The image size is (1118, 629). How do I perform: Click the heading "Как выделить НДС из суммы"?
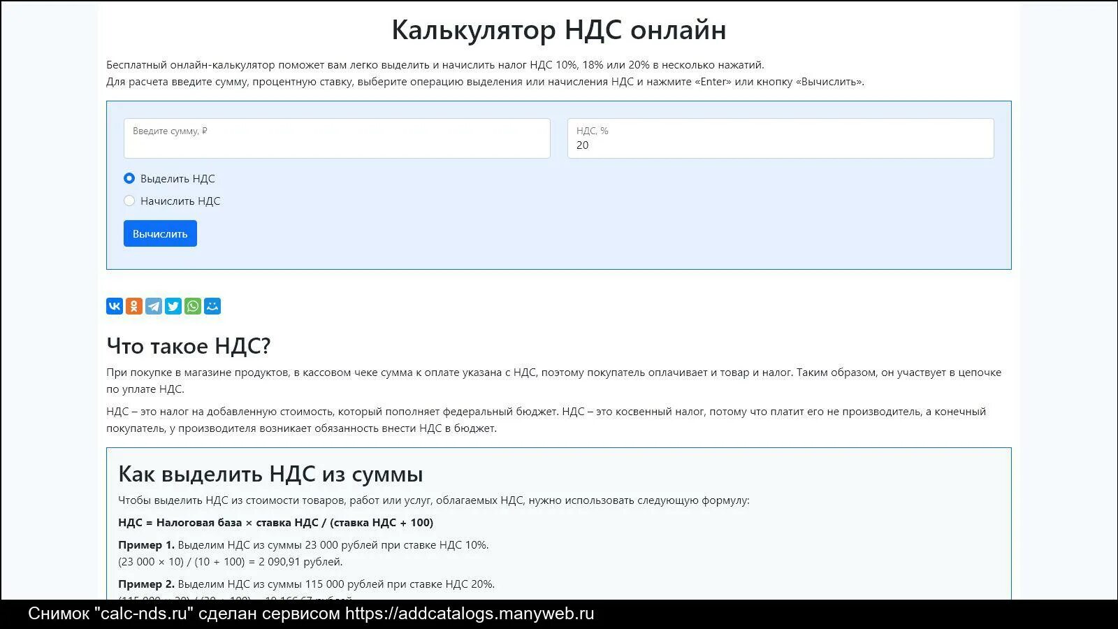click(270, 473)
